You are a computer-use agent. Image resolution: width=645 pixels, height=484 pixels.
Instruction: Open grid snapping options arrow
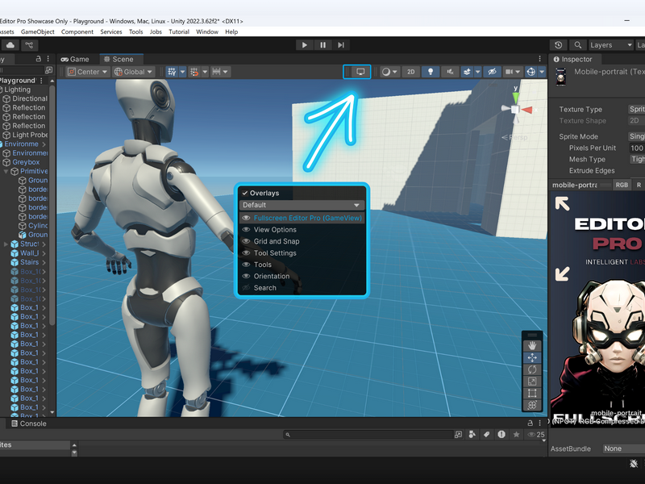click(205, 72)
